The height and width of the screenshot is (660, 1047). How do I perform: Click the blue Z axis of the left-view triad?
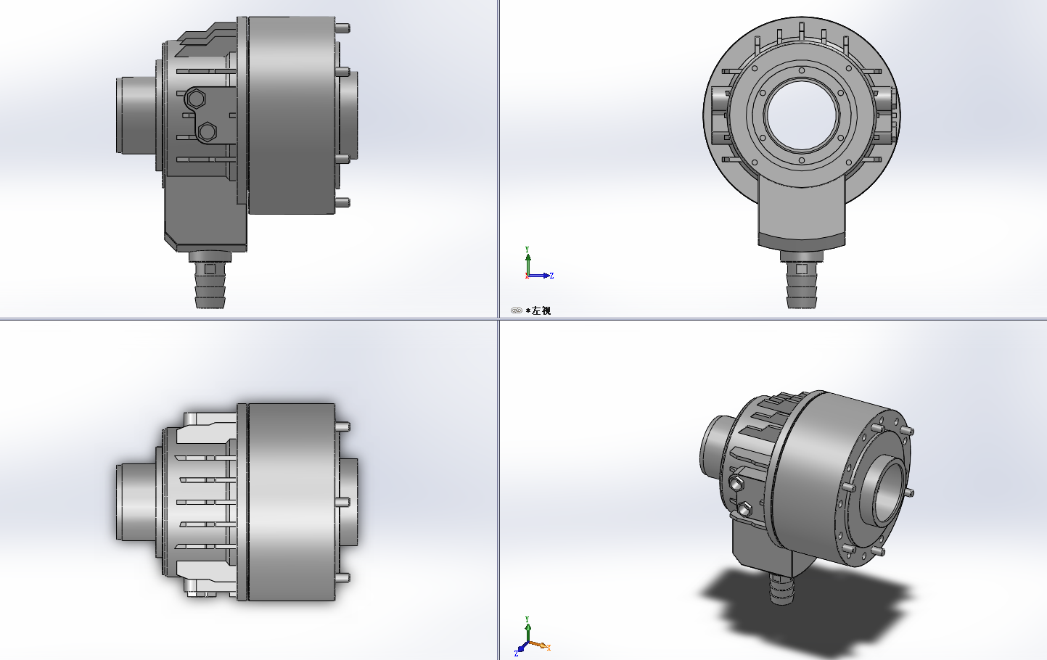541,276
